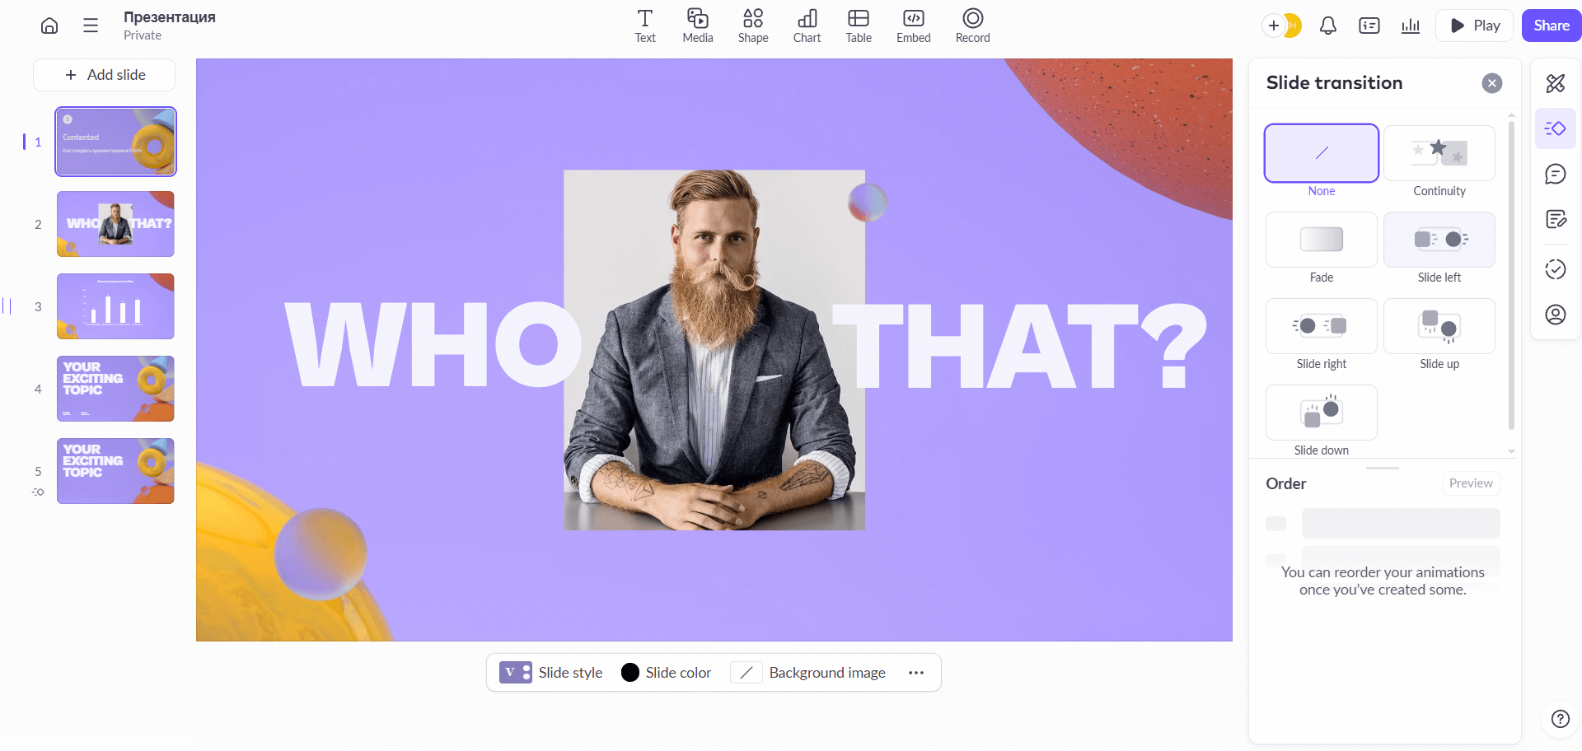Click transition indicator under slide 5 number
This screenshot has width=1582, height=751.
click(x=38, y=492)
